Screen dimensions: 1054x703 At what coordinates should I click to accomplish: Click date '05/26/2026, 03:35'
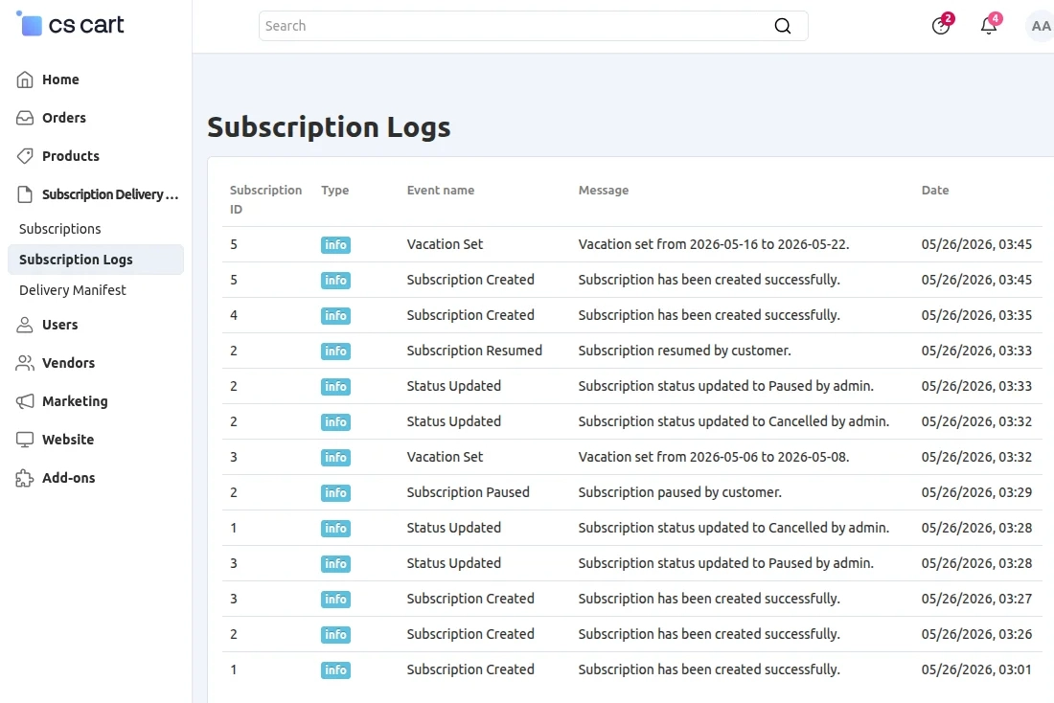[976, 315]
